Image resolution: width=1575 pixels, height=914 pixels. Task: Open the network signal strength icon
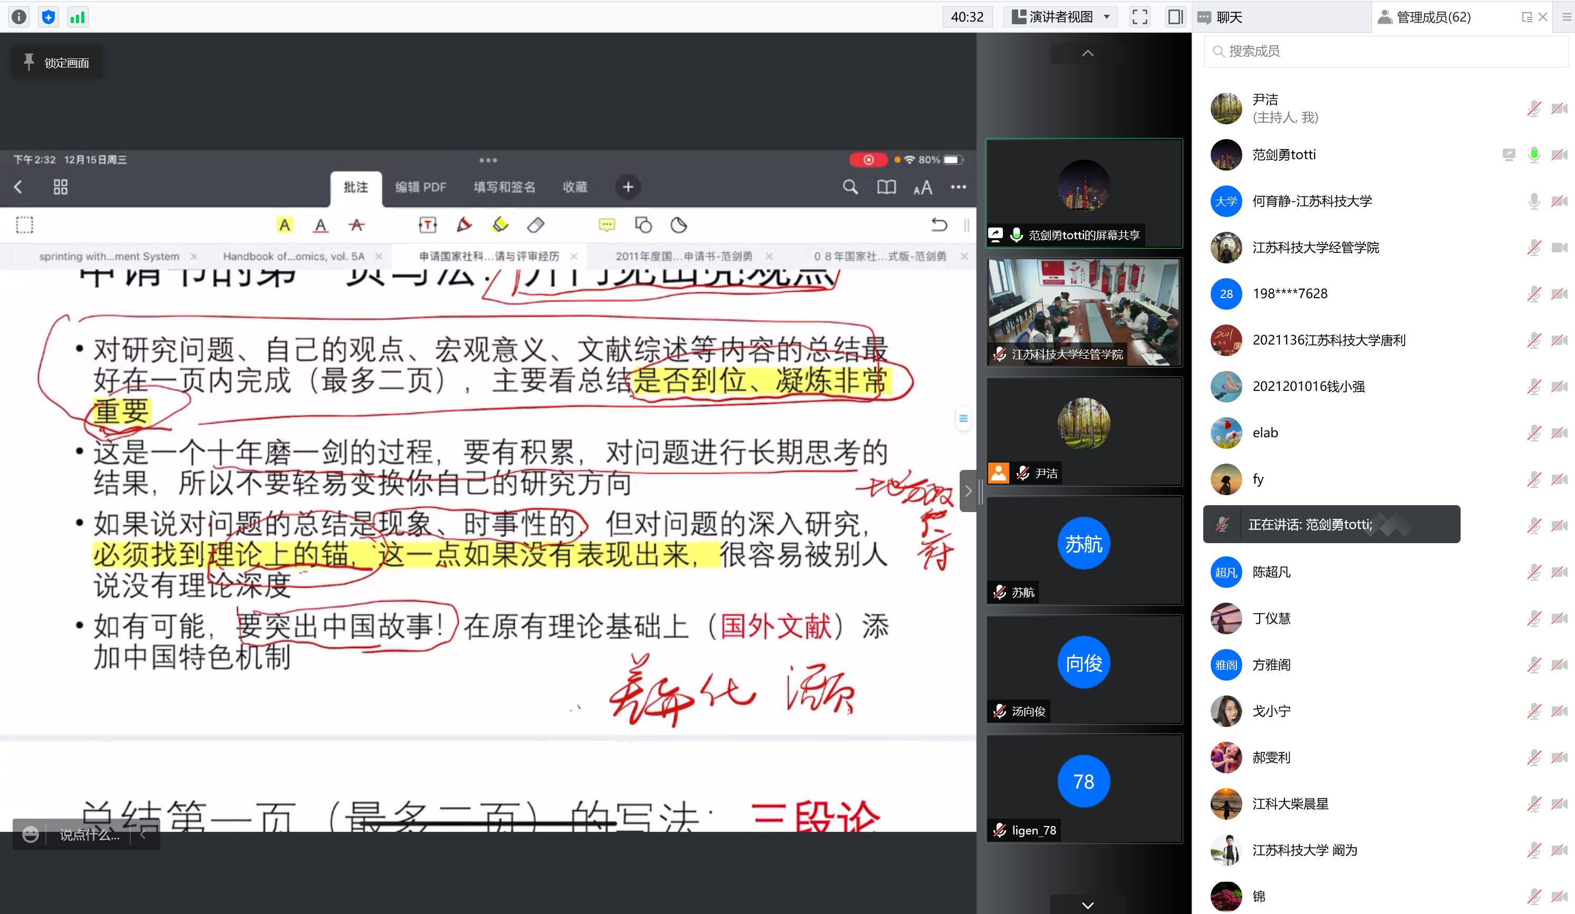click(78, 17)
